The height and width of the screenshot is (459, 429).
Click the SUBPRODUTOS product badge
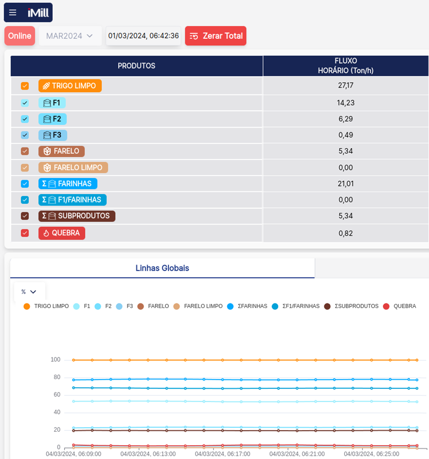coord(77,216)
